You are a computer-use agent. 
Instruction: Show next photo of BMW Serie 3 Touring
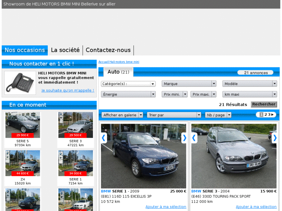[274, 138]
